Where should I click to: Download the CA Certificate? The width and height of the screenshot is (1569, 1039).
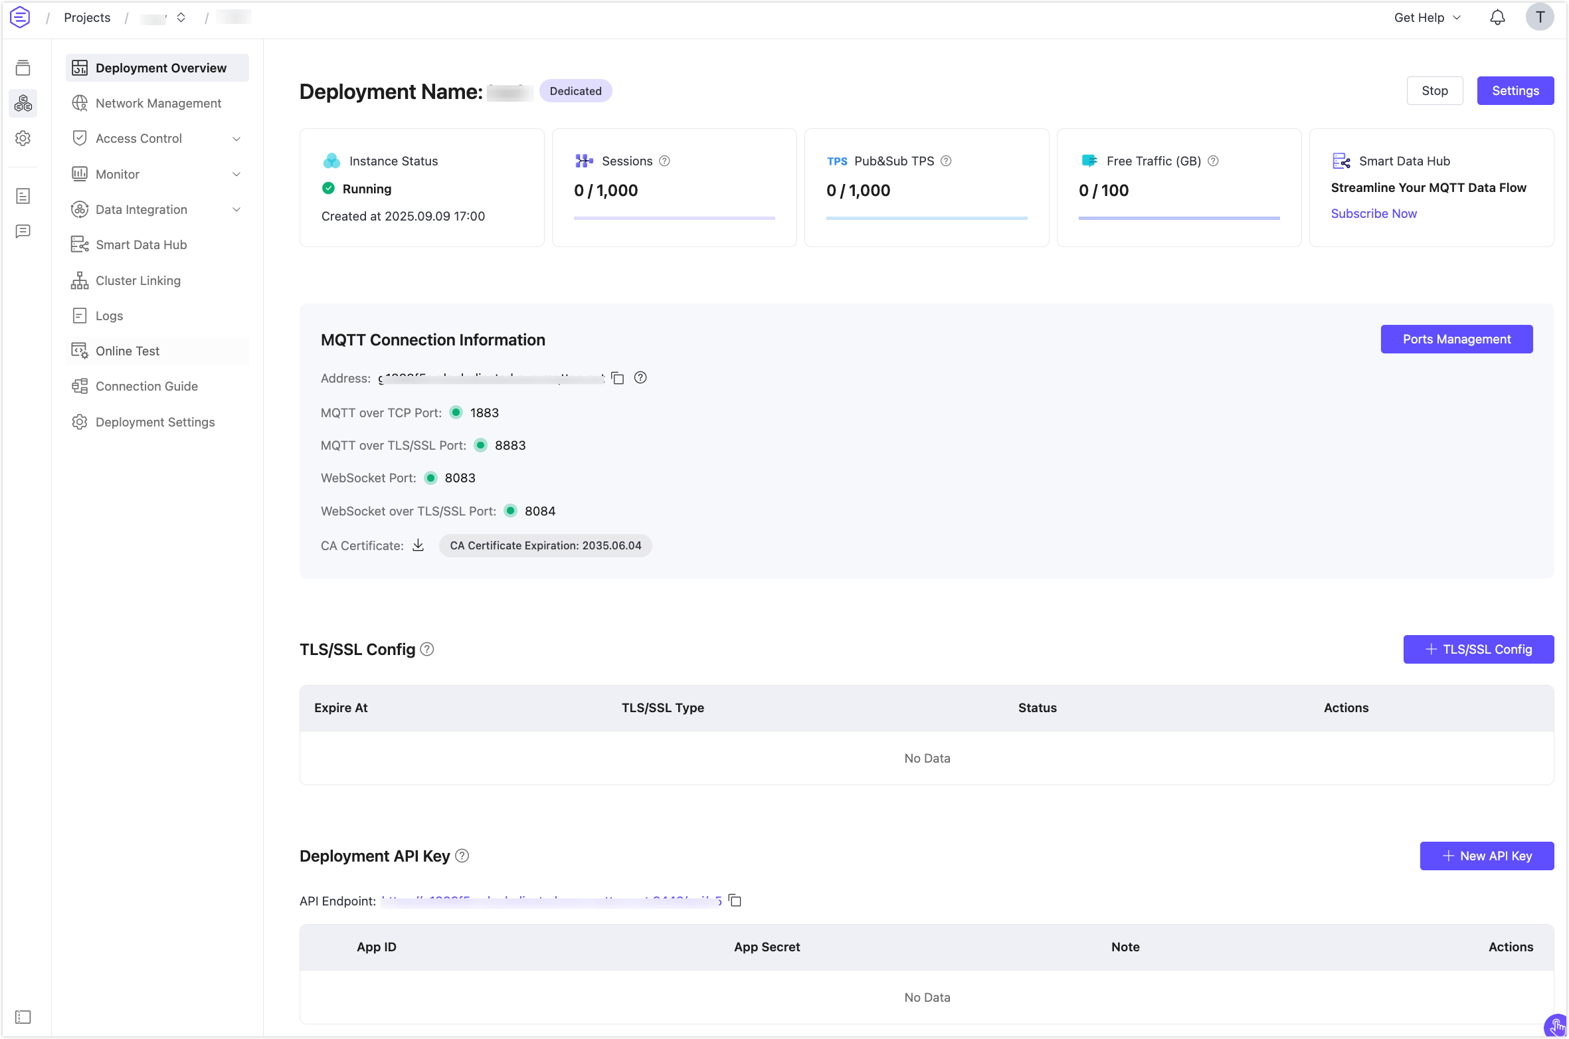click(418, 545)
